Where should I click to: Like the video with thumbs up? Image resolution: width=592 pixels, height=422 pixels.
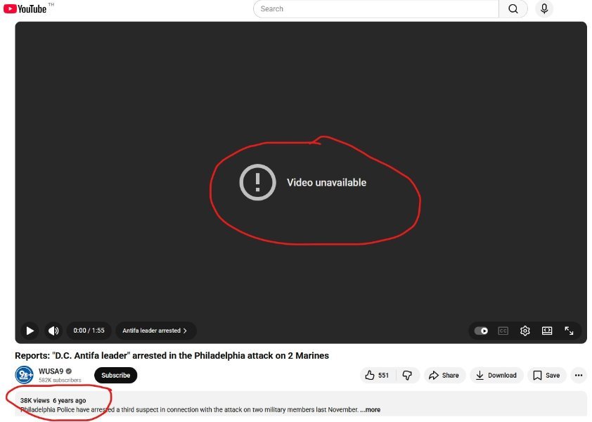pos(378,376)
